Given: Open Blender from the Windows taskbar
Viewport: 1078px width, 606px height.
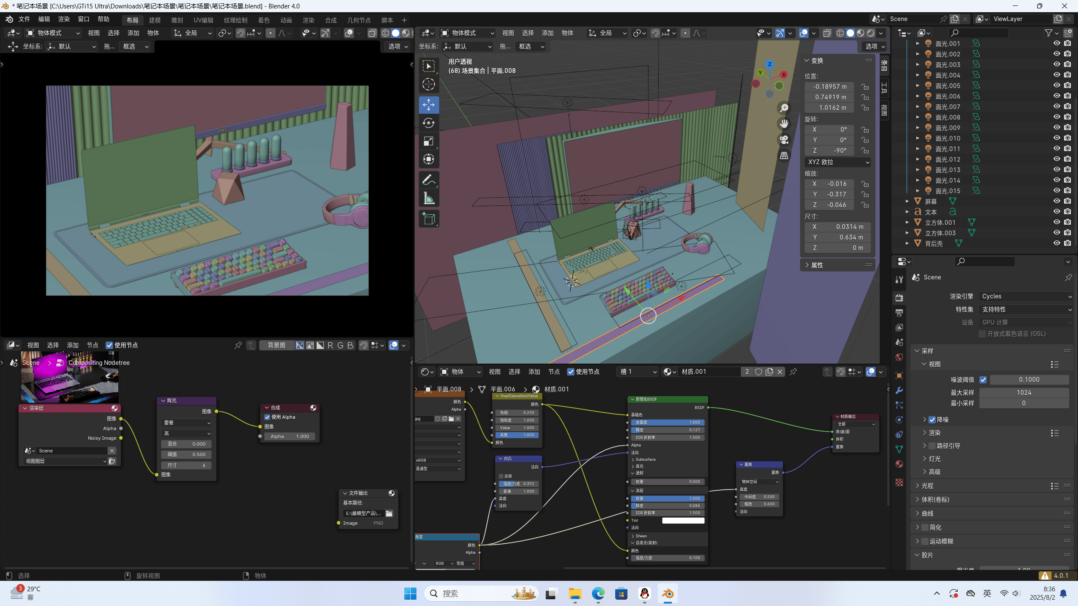Looking at the screenshot, I should coord(668,594).
